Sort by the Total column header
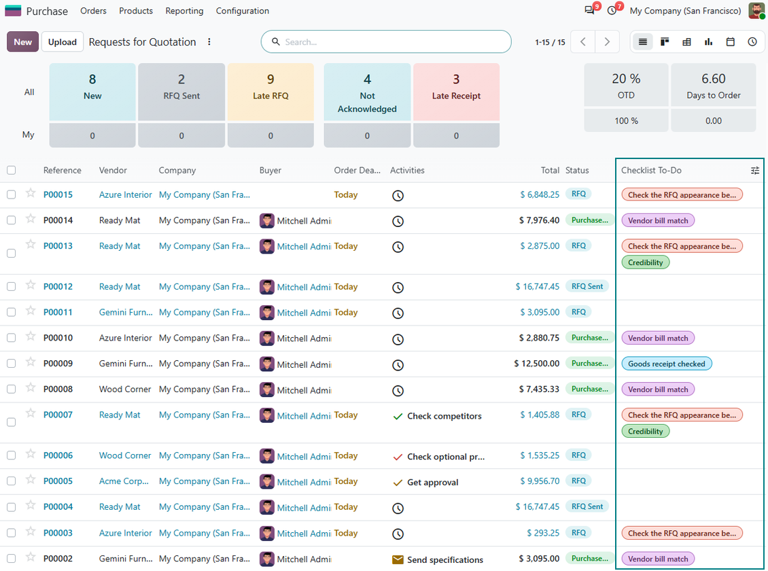 coord(550,171)
